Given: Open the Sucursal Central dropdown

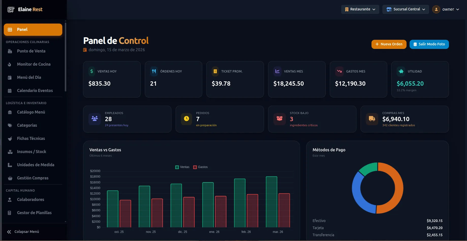Looking at the screenshot, I should click(406, 9).
